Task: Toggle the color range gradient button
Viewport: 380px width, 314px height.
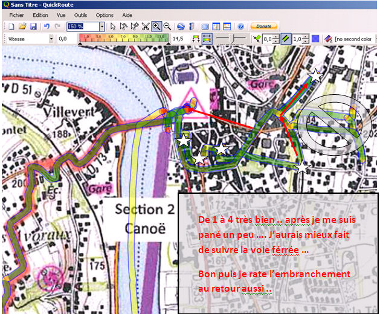Action: 207,39
